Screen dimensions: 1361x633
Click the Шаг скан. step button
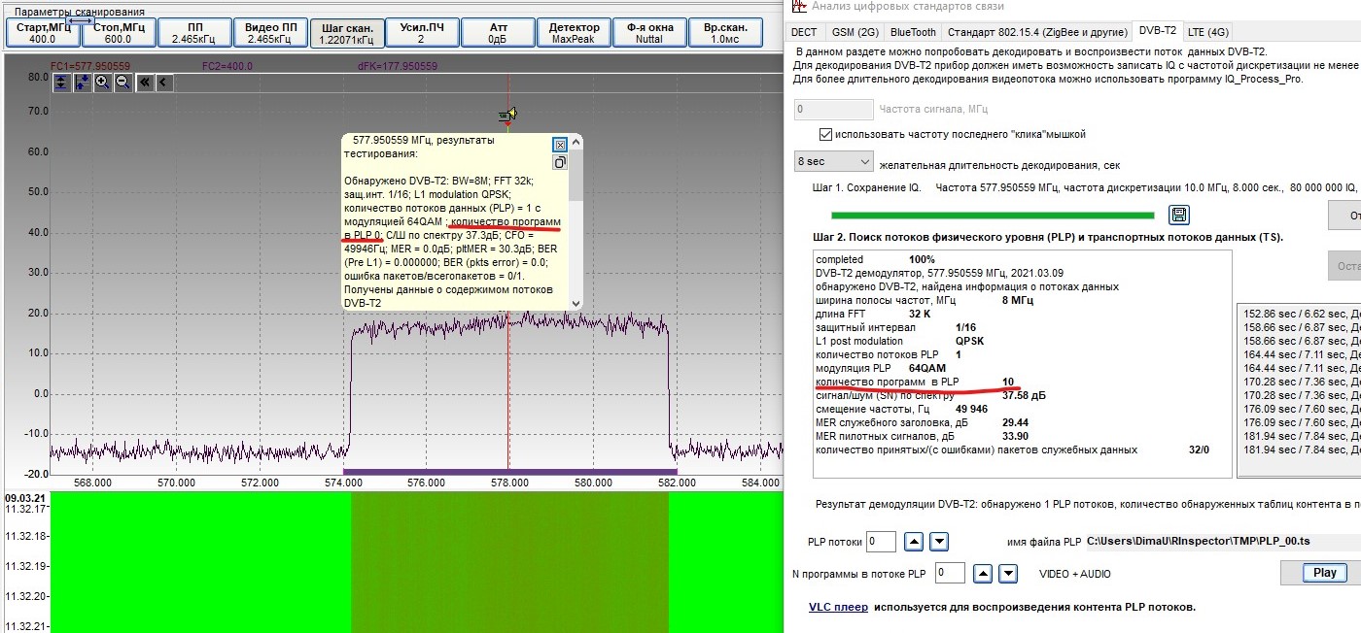[x=346, y=33]
